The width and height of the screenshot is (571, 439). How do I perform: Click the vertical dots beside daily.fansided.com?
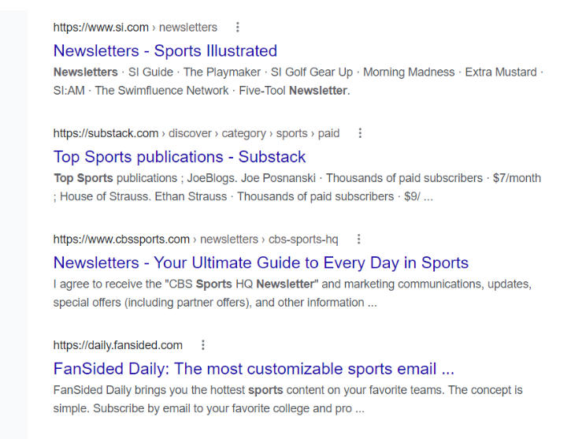tap(203, 345)
